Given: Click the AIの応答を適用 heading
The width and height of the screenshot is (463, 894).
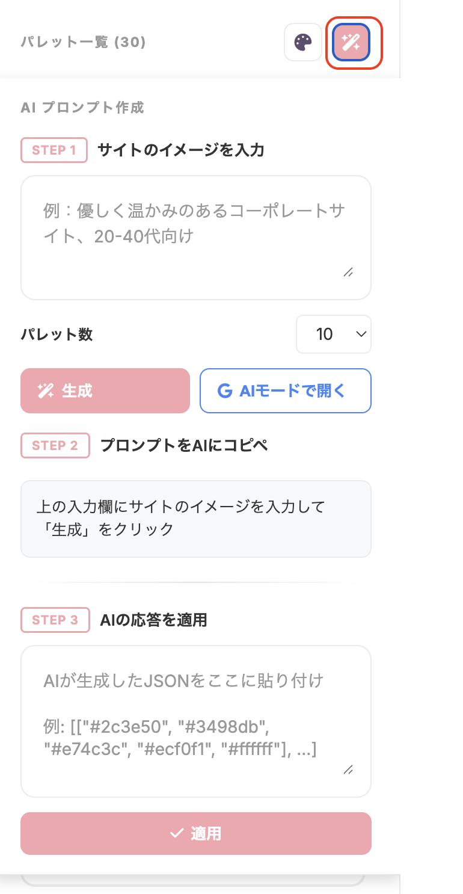Looking at the screenshot, I should [153, 620].
